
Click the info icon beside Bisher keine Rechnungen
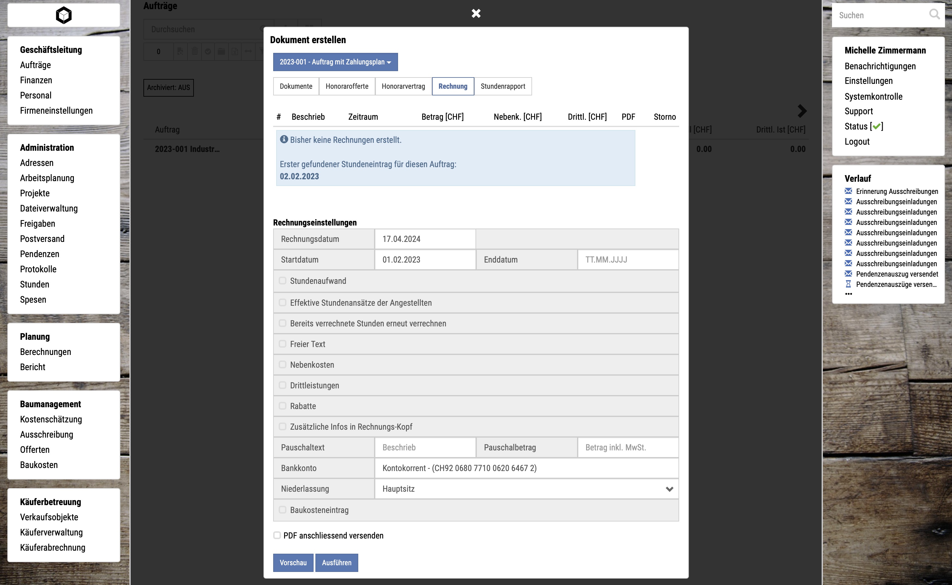click(x=284, y=139)
